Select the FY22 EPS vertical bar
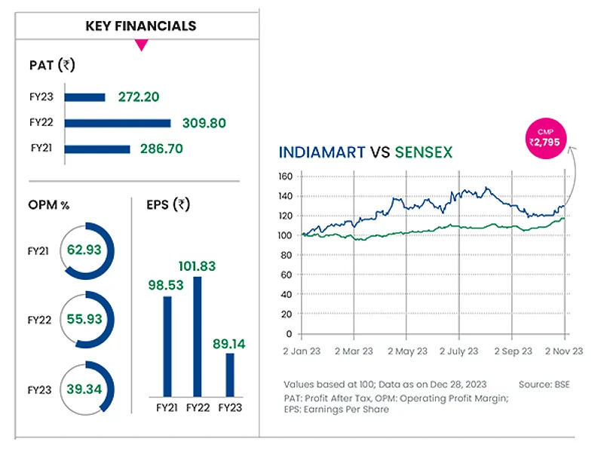Image resolution: width=604 pixels, height=454 pixels. click(x=198, y=336)
